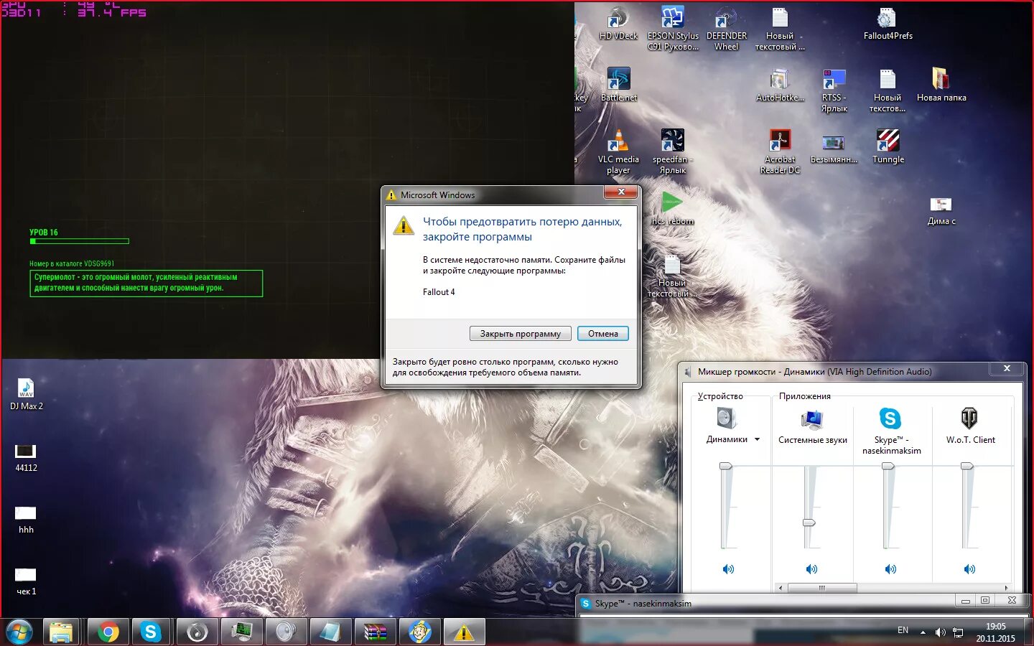Adjust the Системные звуки volume slider handle
Image resolution: width=1034 pixels, height=646 pixels.
(809, 523)
